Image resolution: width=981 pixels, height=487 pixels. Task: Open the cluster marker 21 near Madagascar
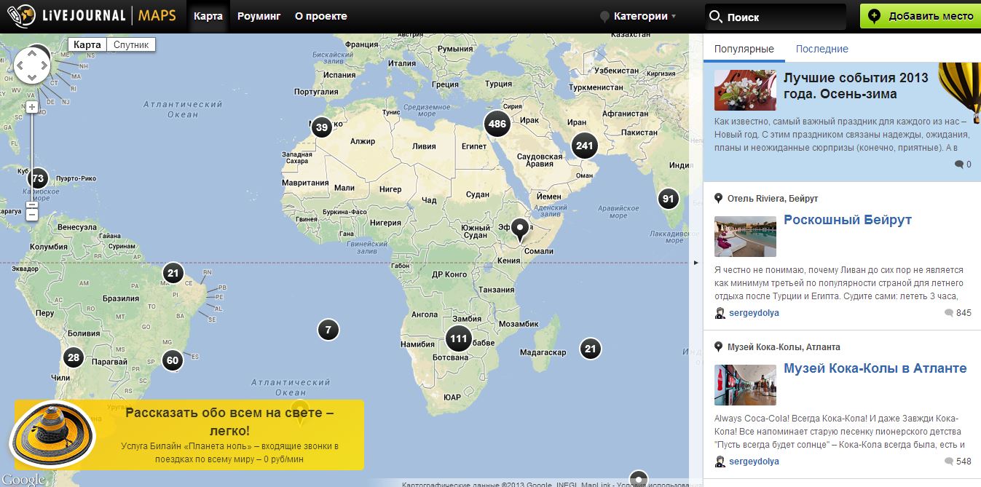[x=591, y=349]
